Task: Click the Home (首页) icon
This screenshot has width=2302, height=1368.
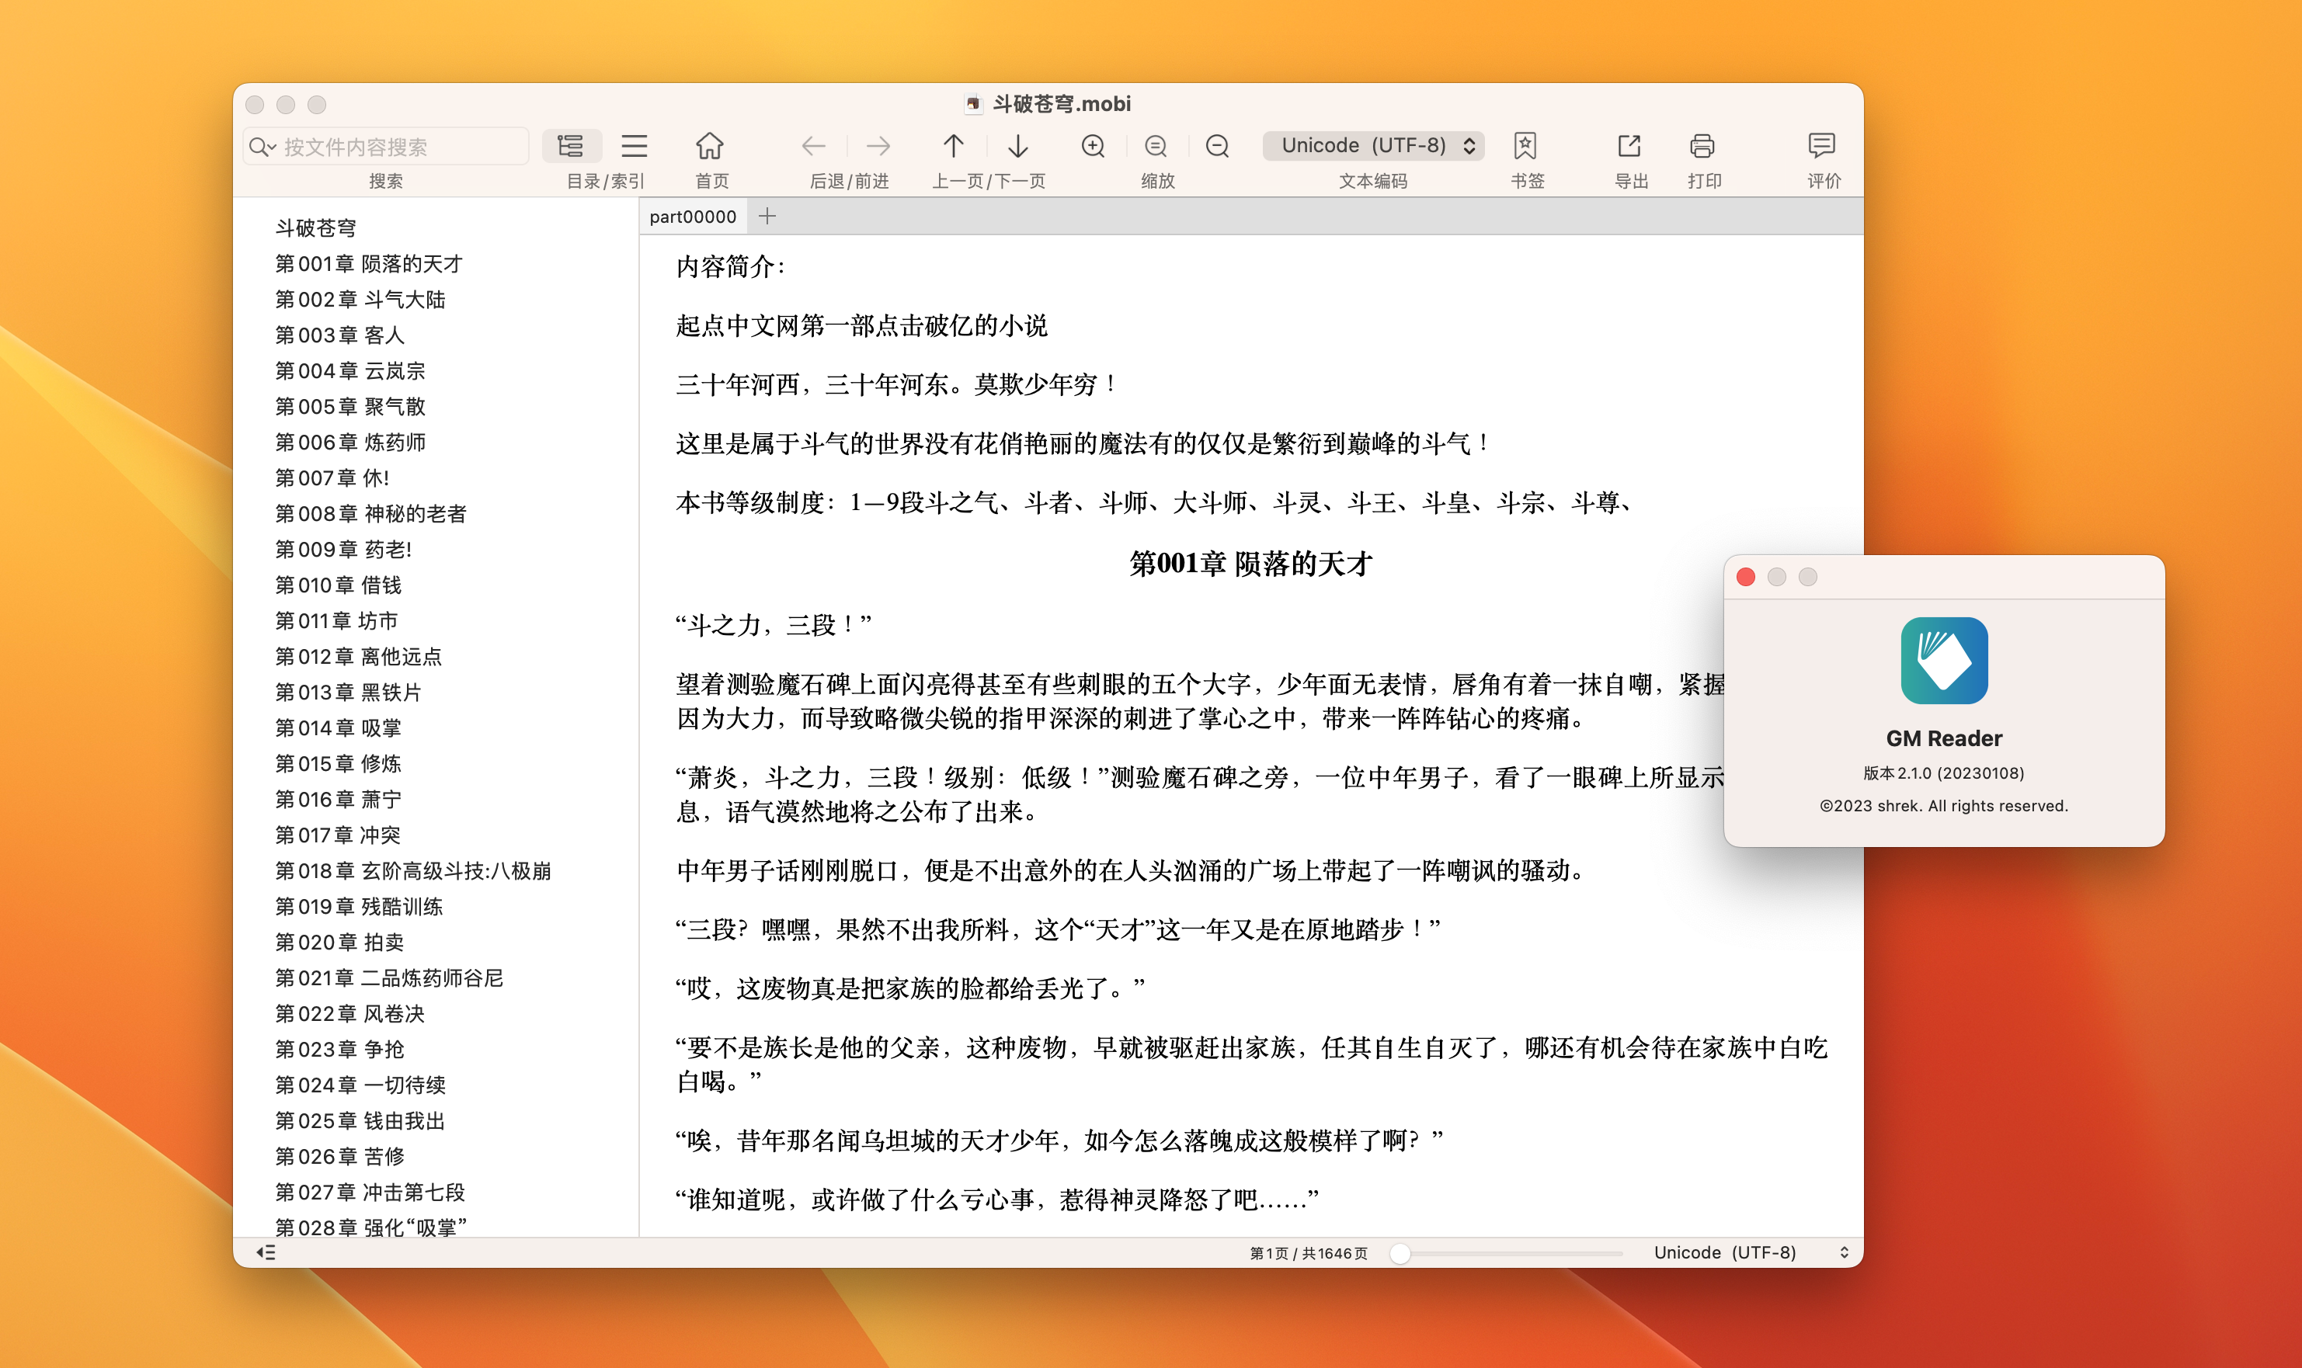Action: [709, 146]
